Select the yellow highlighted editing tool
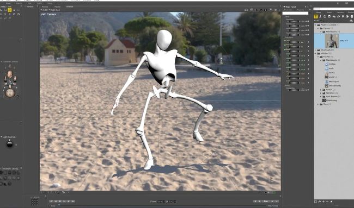This screenshot has height=208, width=354. click(x=10, y=10)
